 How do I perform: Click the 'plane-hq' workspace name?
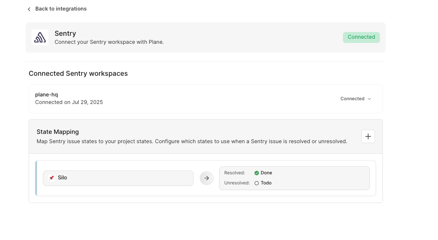(46, 94)
